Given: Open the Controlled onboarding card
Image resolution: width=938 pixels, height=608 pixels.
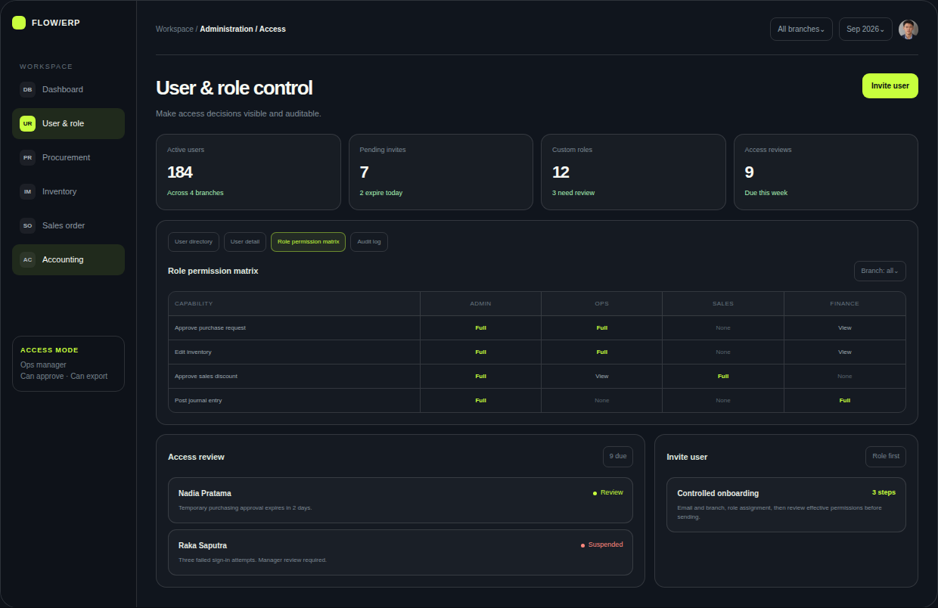Looking at the screenshot, I should pos(786,504).
